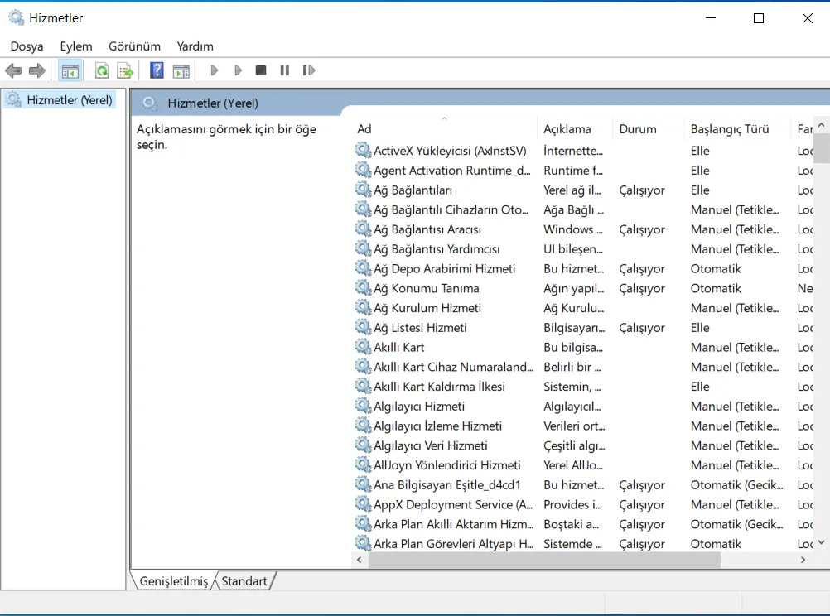Click gear icon beside Algılayıcı Hizmeti

click(x=363, y=406)
